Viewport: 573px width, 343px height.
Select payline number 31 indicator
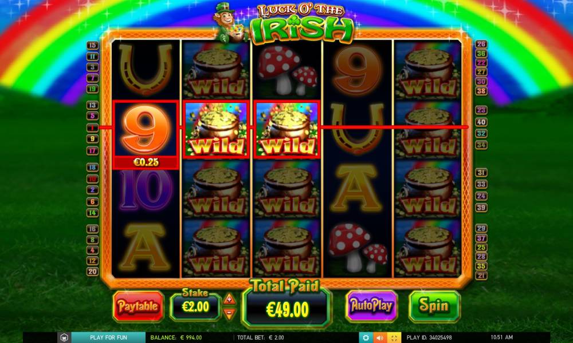481,173
